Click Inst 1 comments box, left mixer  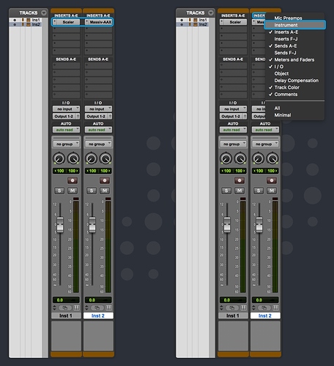point(66,336)
